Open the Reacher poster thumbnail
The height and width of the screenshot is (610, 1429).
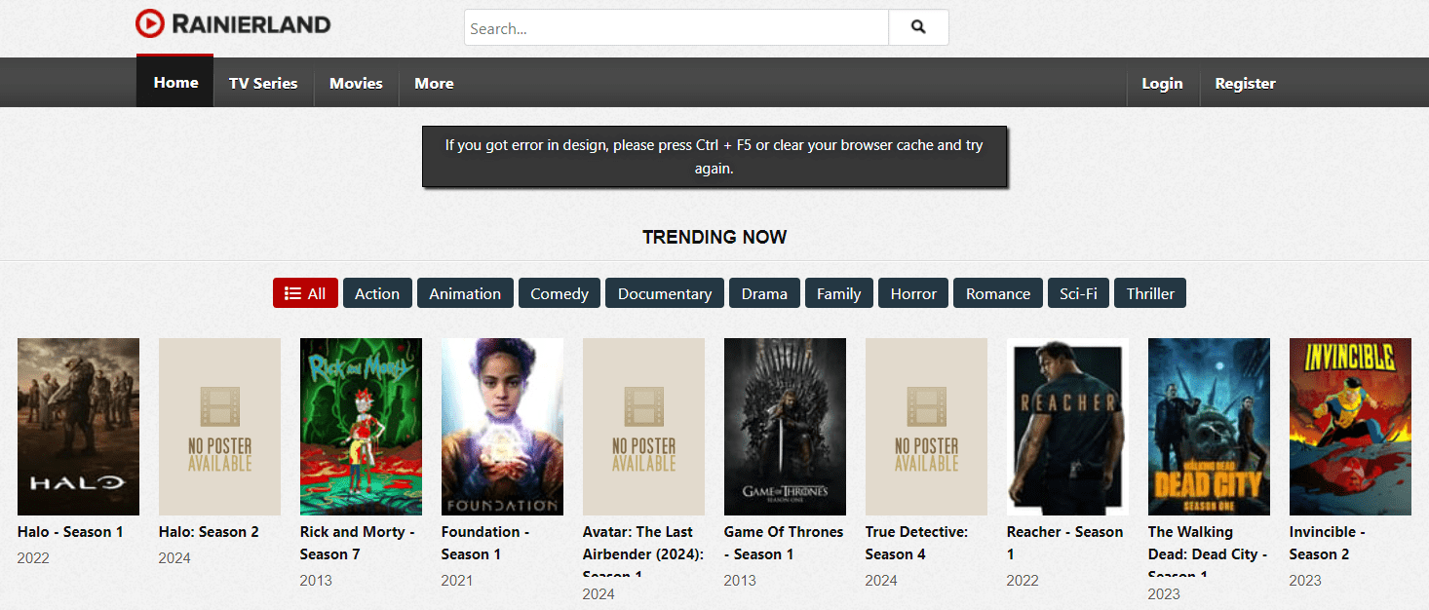(1067, 426)
